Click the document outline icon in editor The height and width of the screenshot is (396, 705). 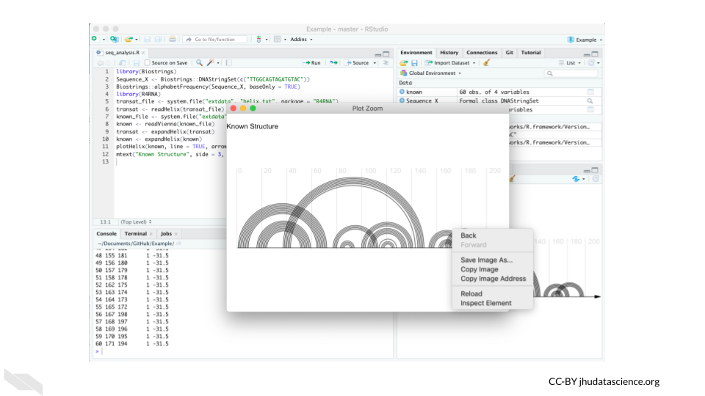coord(386,63)
